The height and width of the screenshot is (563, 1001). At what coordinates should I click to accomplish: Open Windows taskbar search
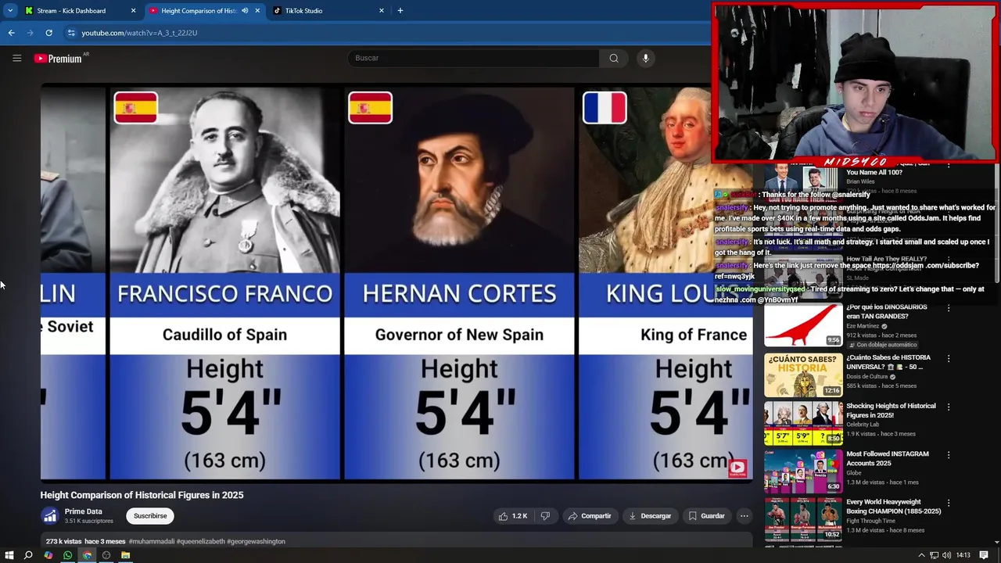click(x=28, y=555)
